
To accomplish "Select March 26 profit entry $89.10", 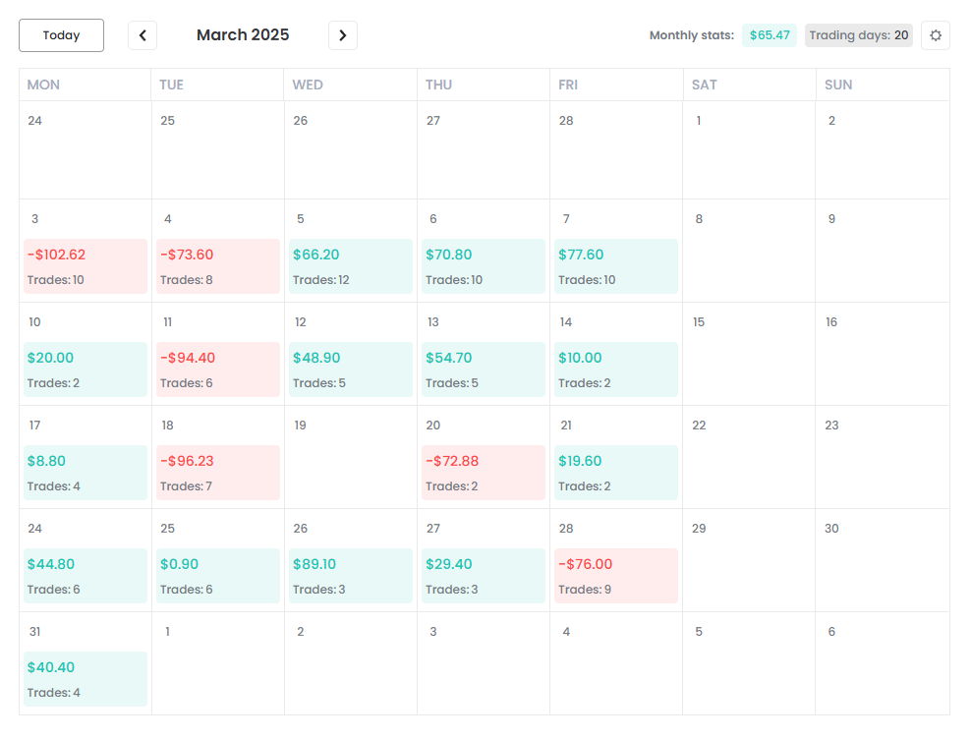I will pos(351,576).
